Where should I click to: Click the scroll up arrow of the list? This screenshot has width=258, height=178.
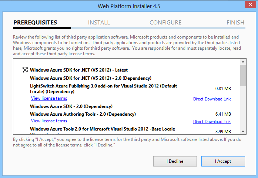click(x=243, y=62)
